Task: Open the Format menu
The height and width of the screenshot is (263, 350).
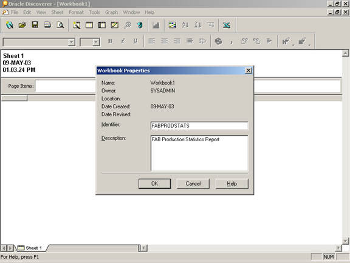Action: (x=76, y=12)
